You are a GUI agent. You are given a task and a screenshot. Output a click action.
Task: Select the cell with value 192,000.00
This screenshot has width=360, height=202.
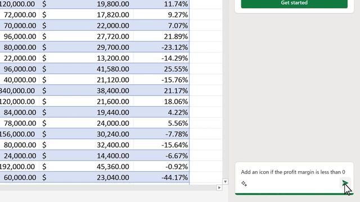20,167
